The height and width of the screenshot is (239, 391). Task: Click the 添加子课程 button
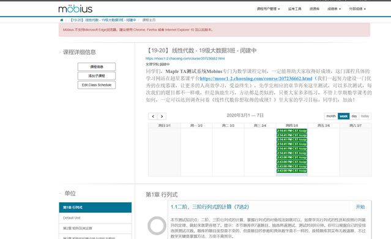(x=97, y=75)
